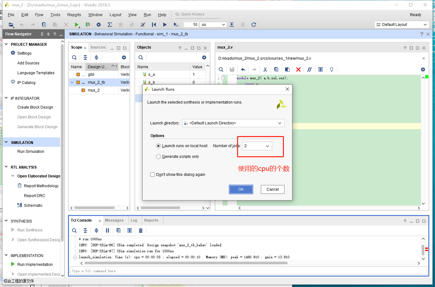Viewport: 435px width, 287px height.
Task: Click the Generate Bitstream toolbar icon
Action: (88, 25)
